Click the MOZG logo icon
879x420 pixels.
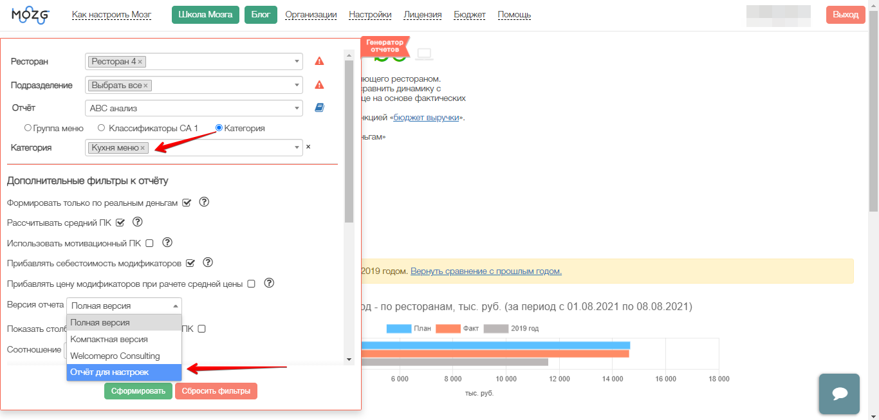point(31,15)
